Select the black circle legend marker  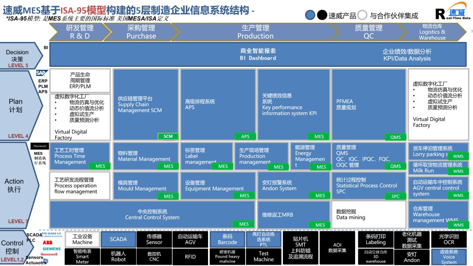pyautogui.click(x=322, y=15)
